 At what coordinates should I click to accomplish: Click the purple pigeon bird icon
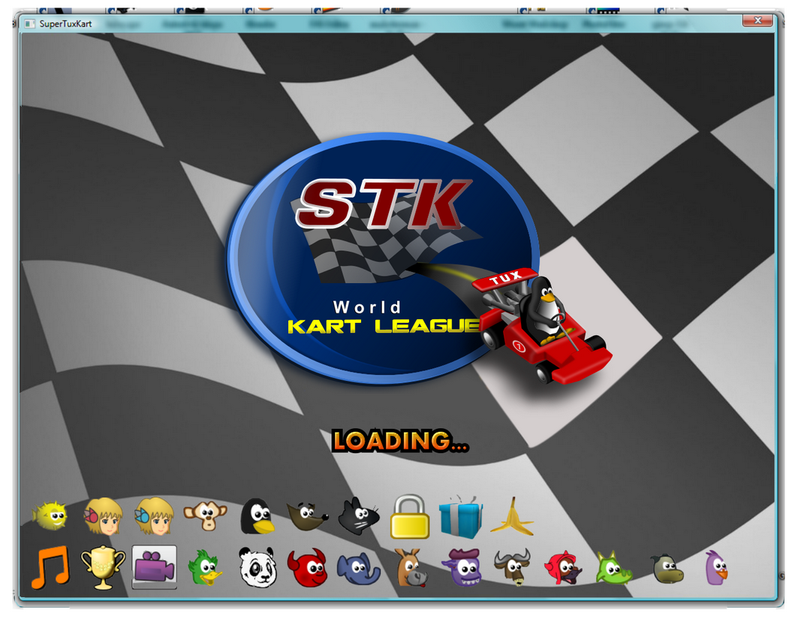pos(716,567)
